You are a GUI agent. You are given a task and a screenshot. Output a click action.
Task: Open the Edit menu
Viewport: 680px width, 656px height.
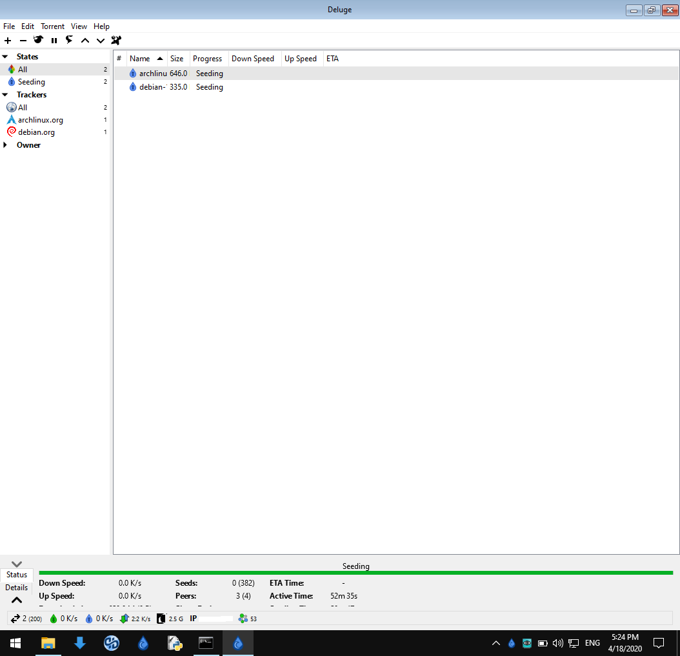[28, 26]
